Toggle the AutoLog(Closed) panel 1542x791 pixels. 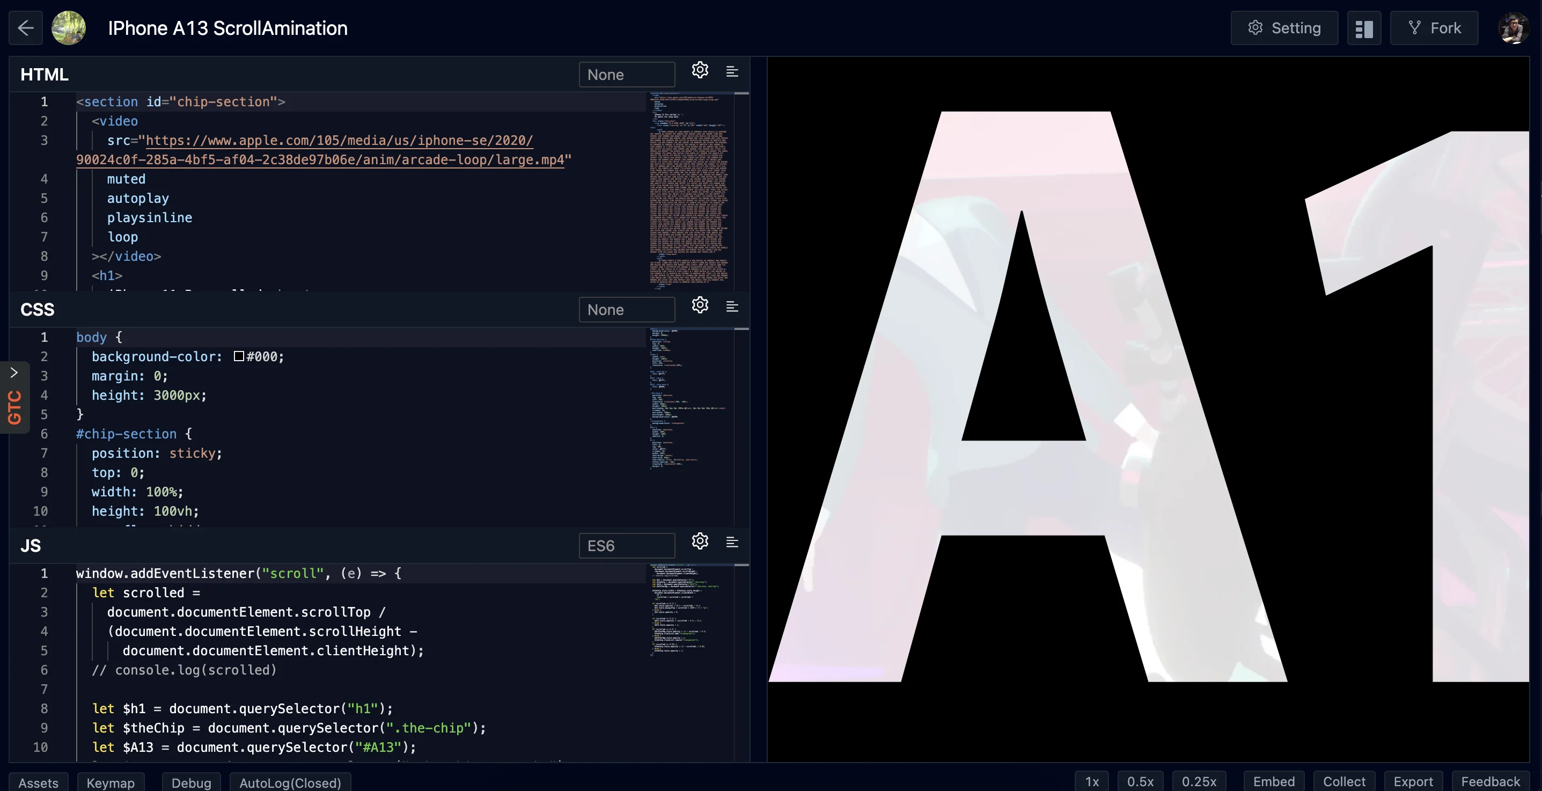tap(290, 782)
